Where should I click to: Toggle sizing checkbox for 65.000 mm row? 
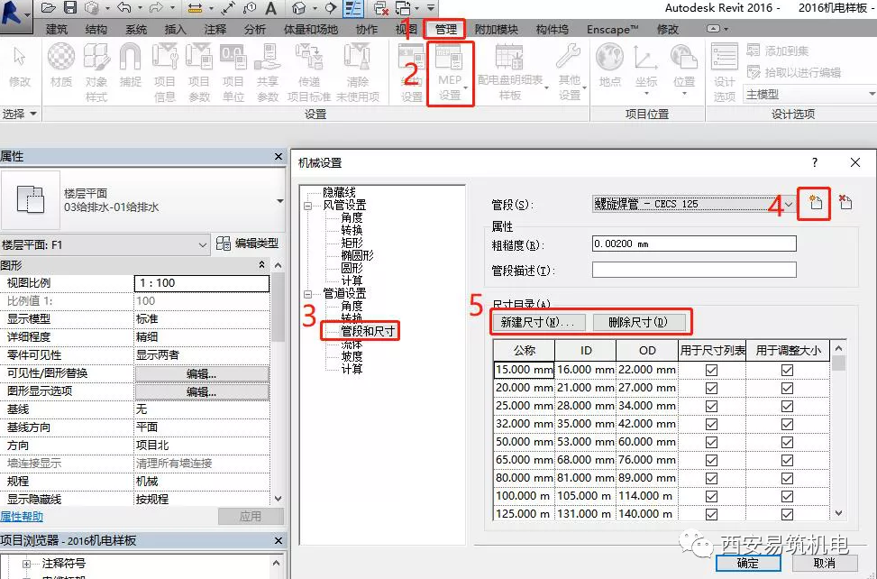[787, 460]
